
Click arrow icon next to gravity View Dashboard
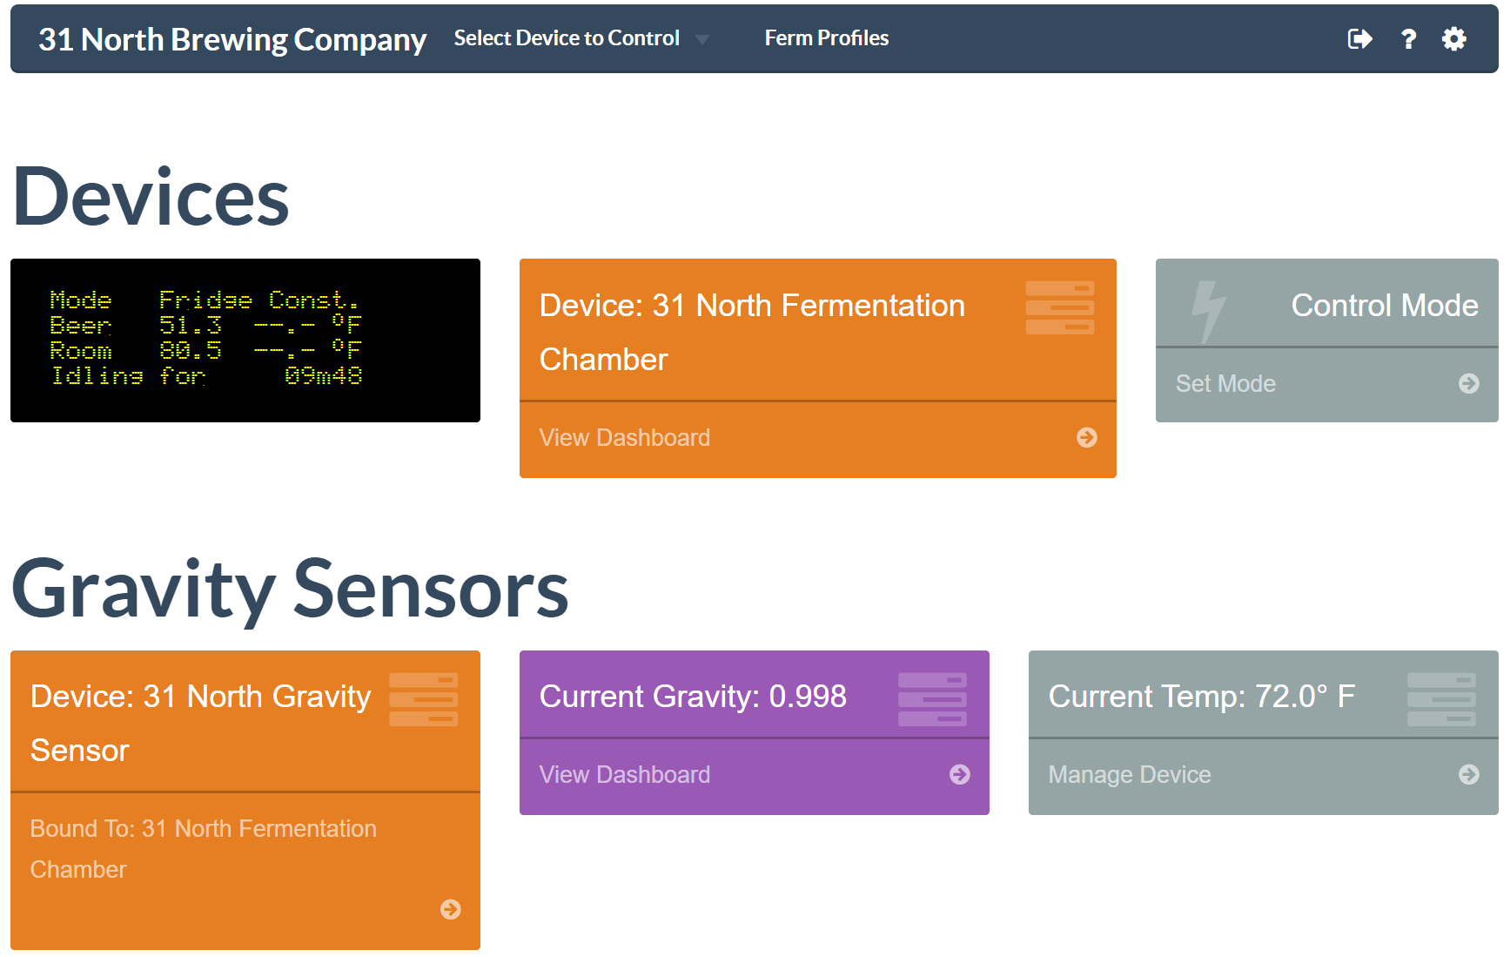tap(959, 774)
